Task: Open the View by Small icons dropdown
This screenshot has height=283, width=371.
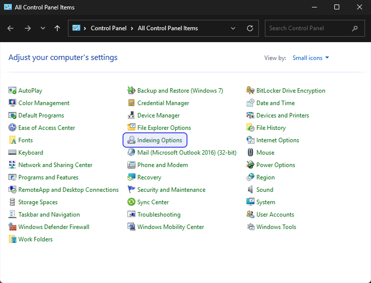Action: pyautogui.click(x=310, y=58)
